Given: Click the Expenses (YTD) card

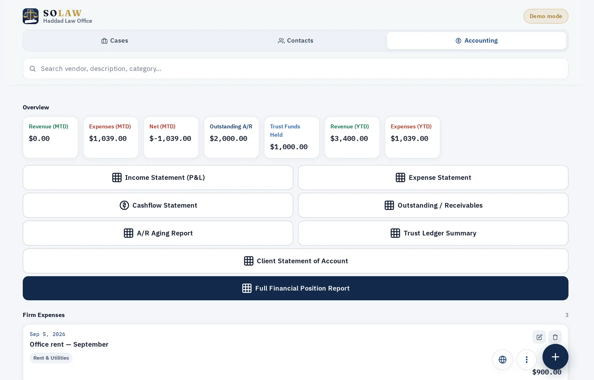Looking at the screenshot, I should pyautogui.click(x=413, y=137).
